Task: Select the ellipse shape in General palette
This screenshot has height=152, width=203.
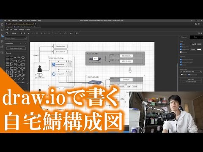Action: 23,57
